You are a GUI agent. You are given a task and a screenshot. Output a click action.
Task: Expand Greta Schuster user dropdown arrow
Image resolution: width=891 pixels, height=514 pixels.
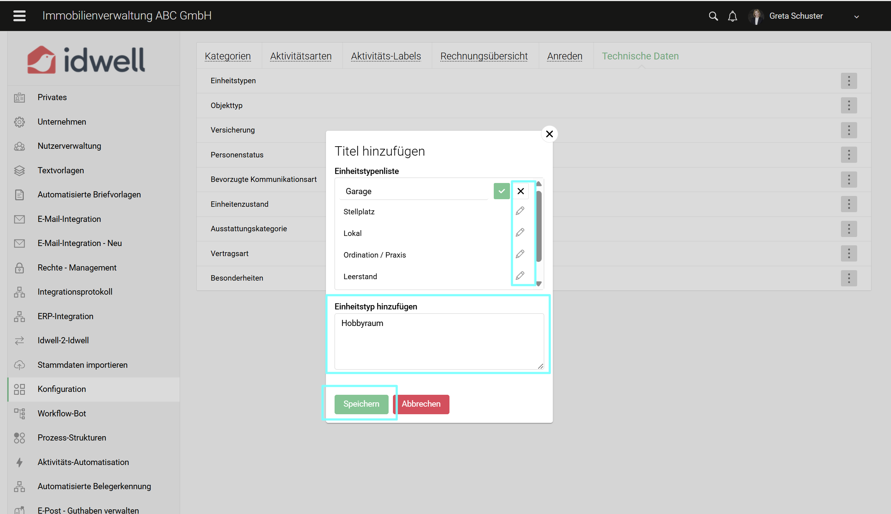point(857,17)
